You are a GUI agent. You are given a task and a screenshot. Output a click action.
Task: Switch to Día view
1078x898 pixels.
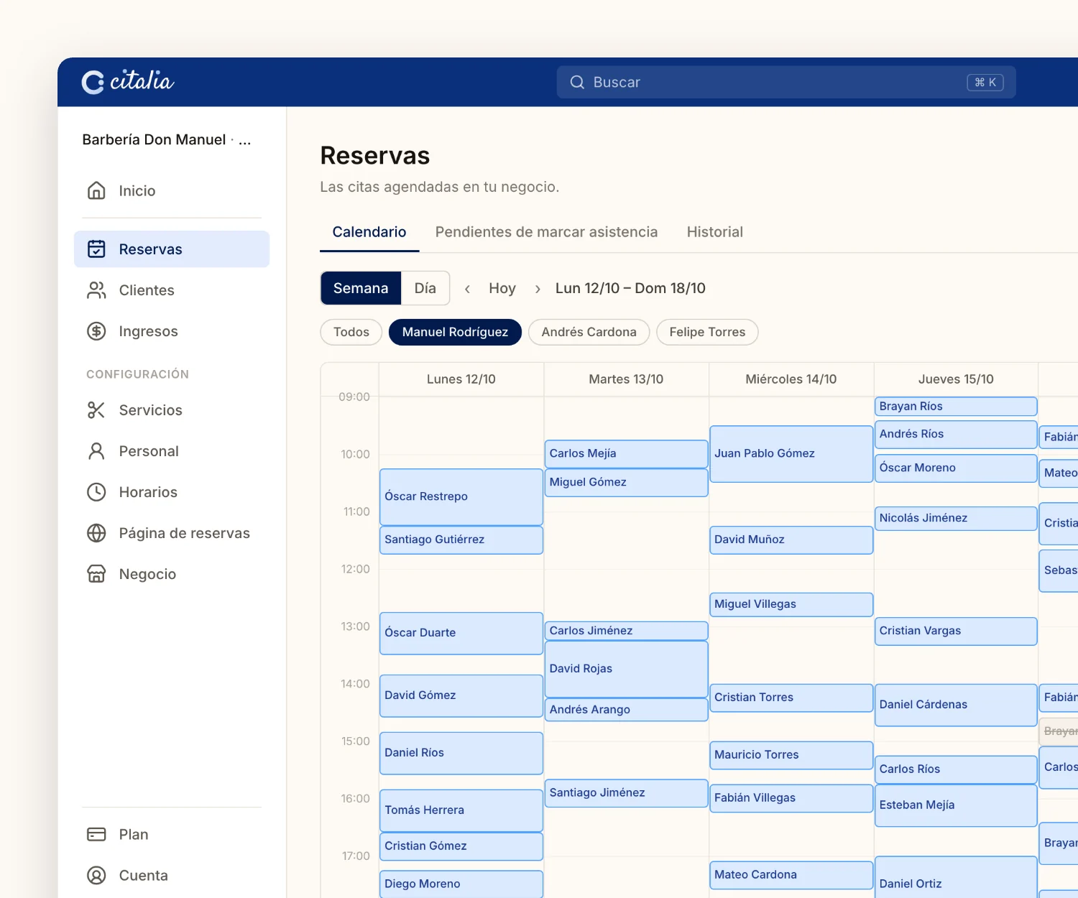425,288
